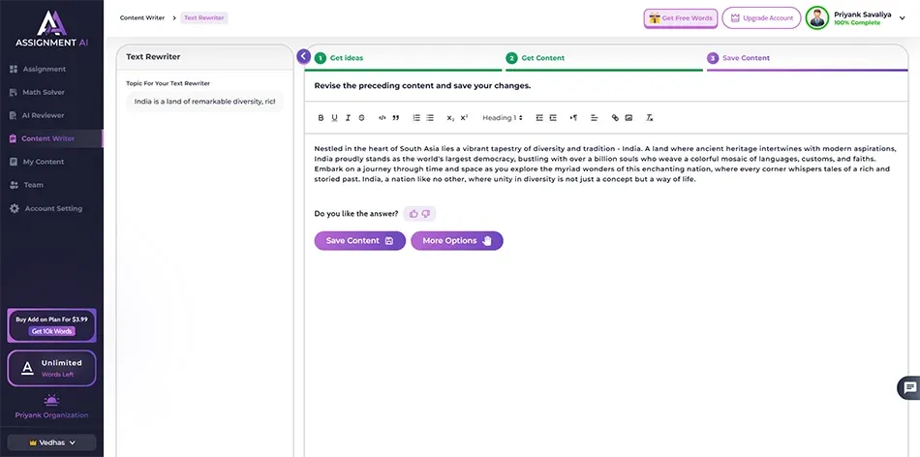Give the answer a thumbs up
The width and height of the screenshot is (920, 457).
414,214
